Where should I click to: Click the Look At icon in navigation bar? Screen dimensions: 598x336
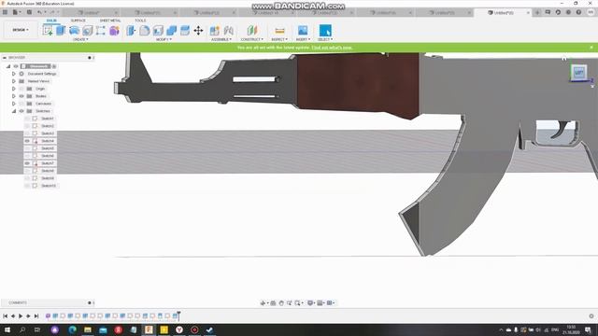tap(273, 302)
